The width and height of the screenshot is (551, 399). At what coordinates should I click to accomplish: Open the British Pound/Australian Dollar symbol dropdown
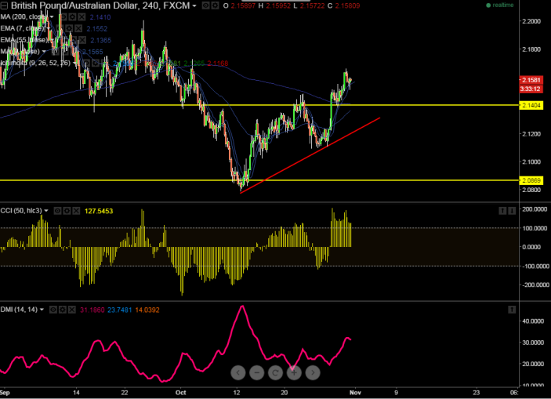click(x=194, y=6)
